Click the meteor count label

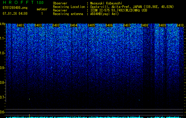[42, 9]
